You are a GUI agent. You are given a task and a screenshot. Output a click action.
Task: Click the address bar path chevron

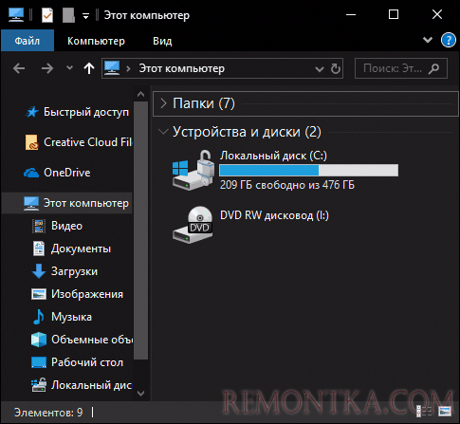pos(128,68)
